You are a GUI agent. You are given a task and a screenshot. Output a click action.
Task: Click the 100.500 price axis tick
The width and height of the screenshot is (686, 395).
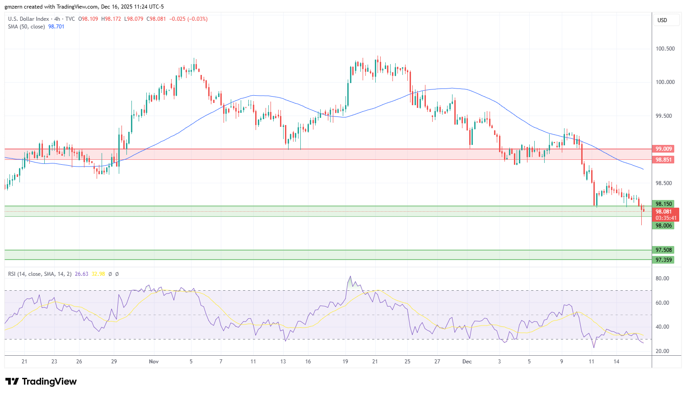click(665, 49)
